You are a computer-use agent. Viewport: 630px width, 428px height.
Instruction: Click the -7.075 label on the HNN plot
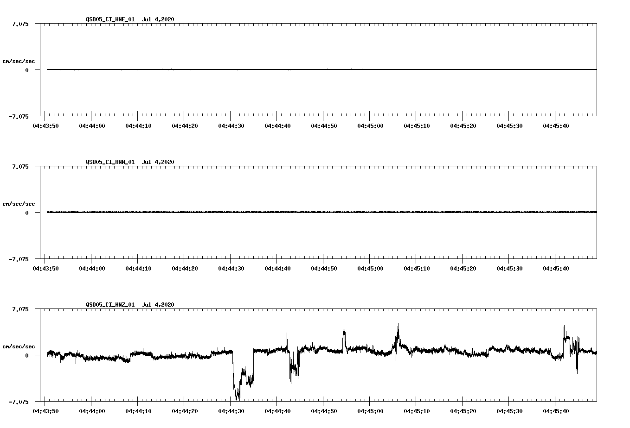coord(19,259)
